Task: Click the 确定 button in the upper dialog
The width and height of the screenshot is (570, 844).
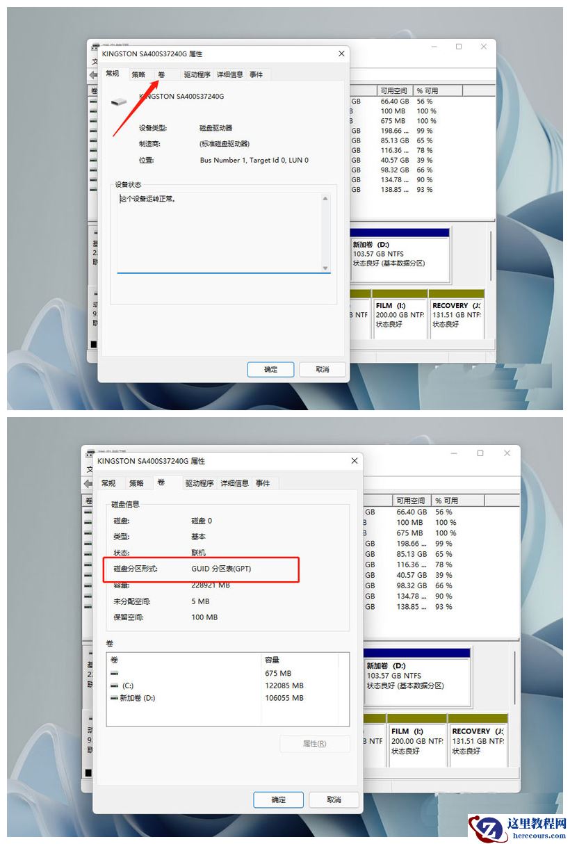Action: 270,369
